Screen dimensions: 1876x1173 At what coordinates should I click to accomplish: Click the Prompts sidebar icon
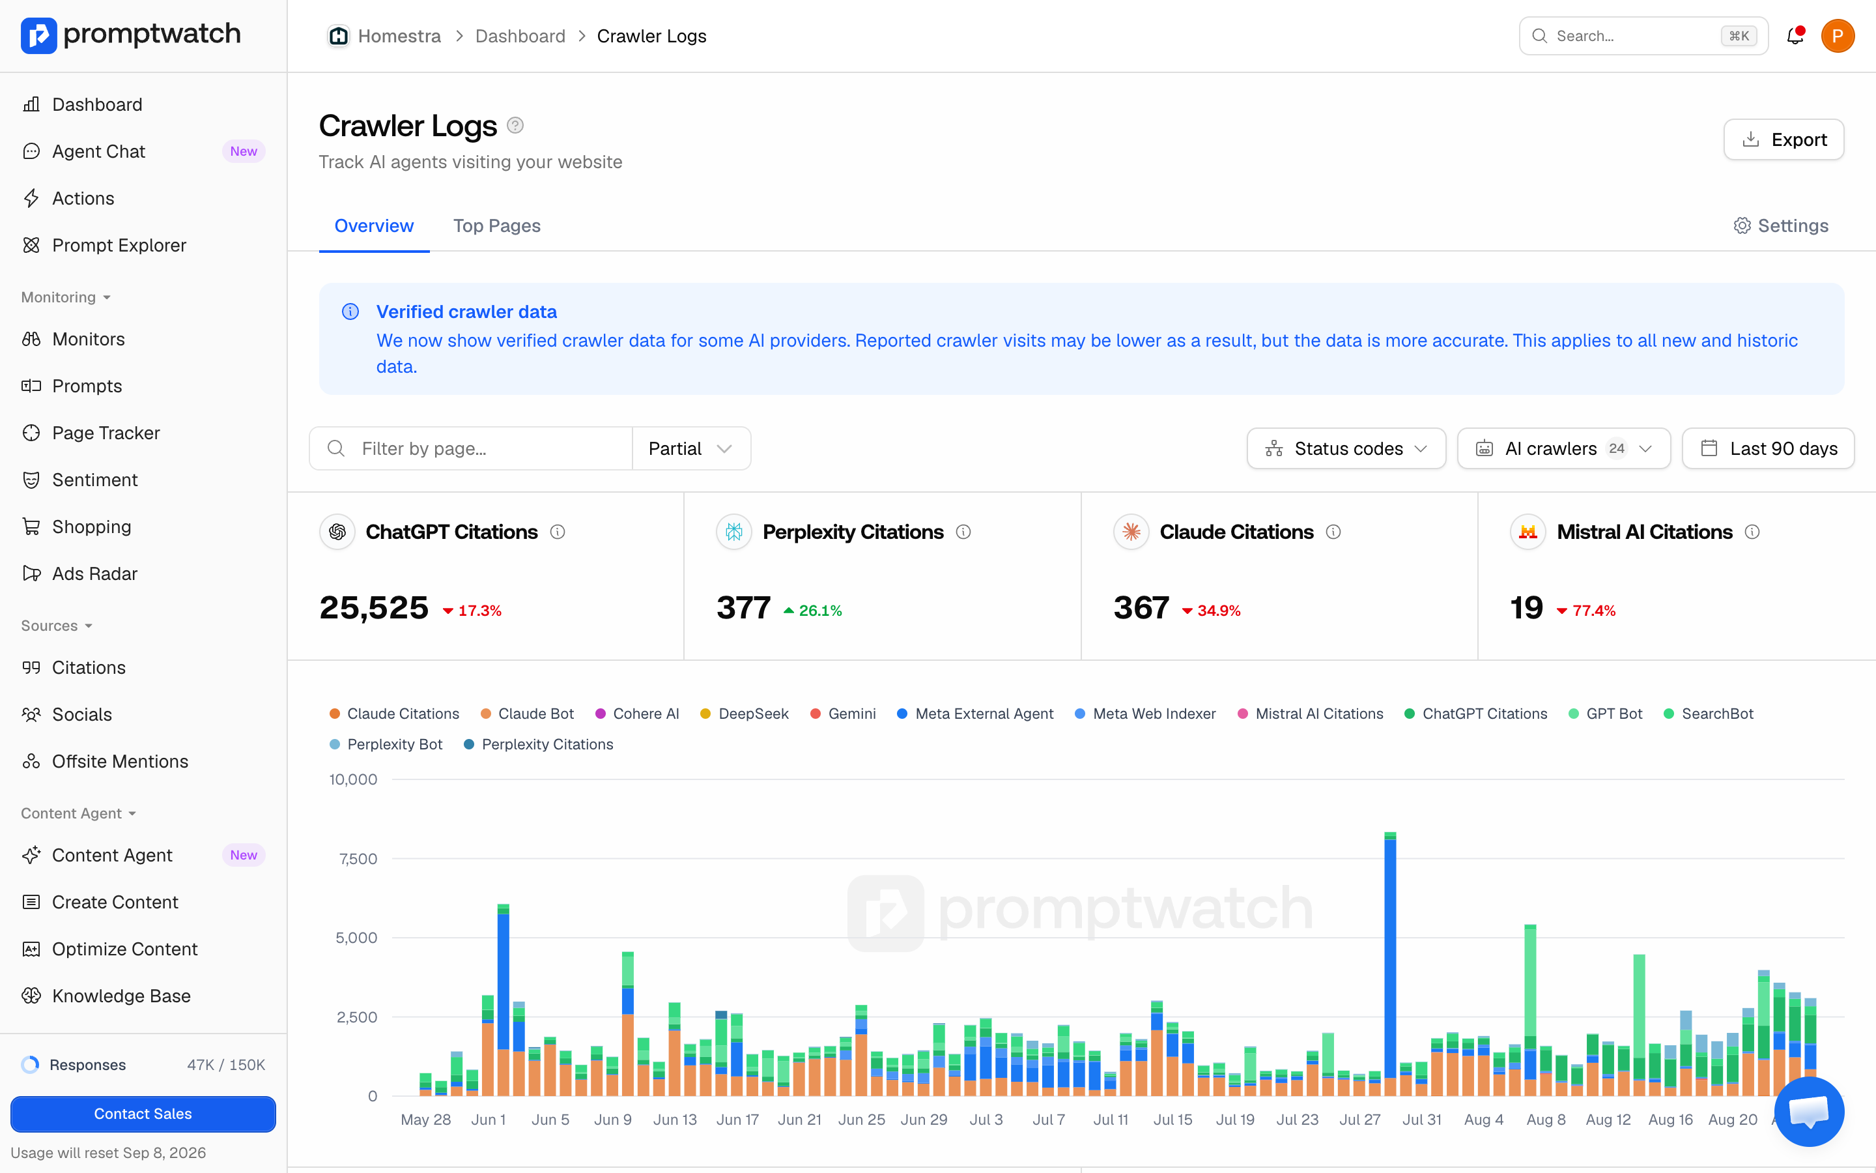coord(31,386)
